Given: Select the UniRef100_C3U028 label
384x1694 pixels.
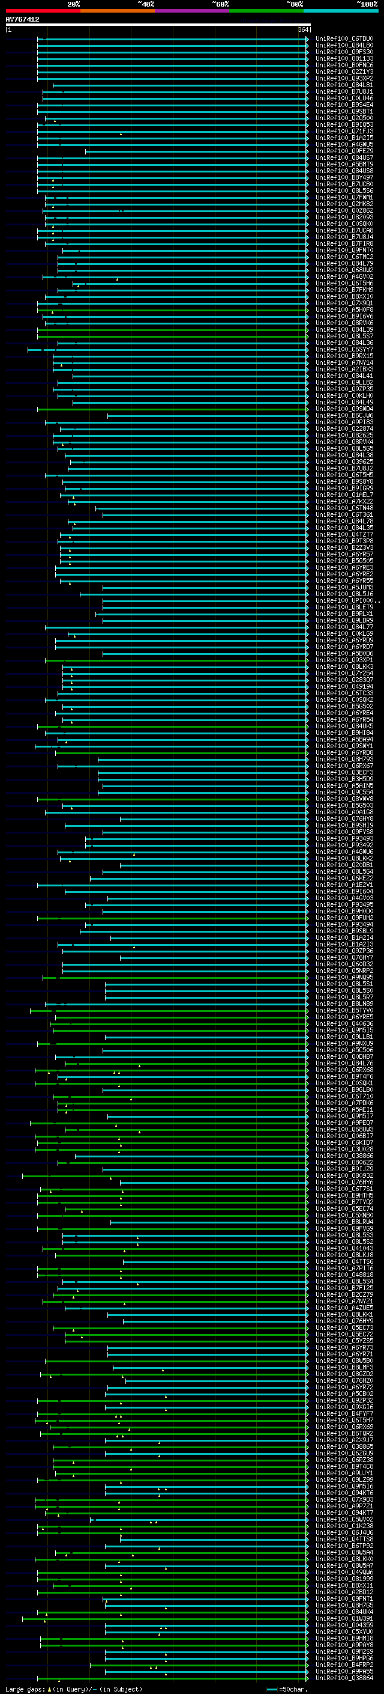Looking at the screenshot, I should tap(344, 1150).
